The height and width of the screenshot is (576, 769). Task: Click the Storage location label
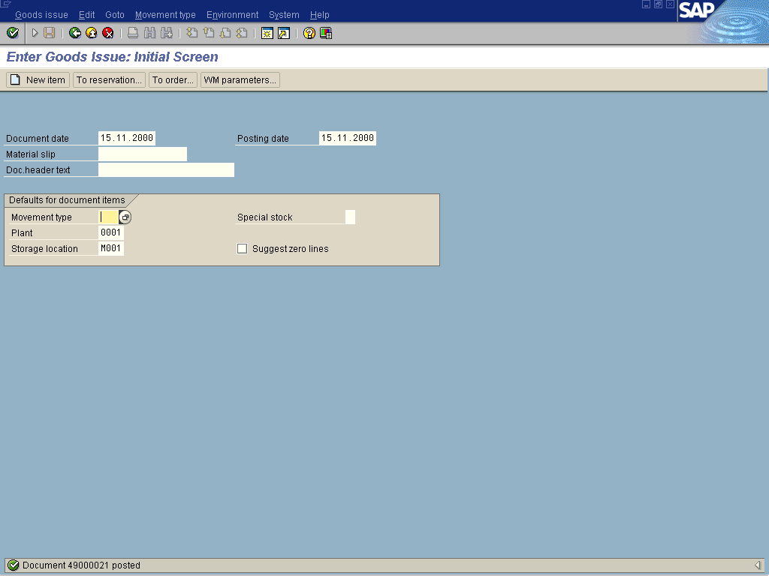(x=44, y=249)
